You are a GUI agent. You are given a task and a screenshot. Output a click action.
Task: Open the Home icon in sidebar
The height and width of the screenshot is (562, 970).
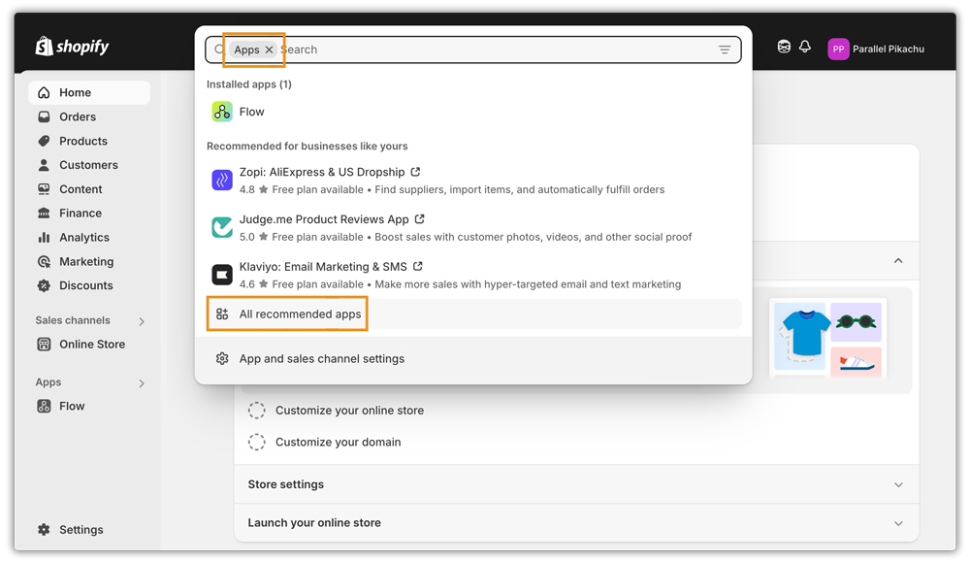44,93
